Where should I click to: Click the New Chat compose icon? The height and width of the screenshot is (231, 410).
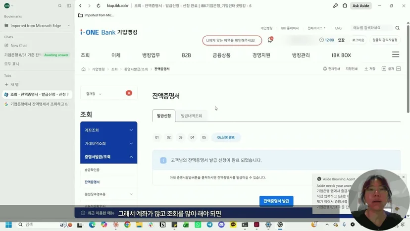click(x=6, y=45)
